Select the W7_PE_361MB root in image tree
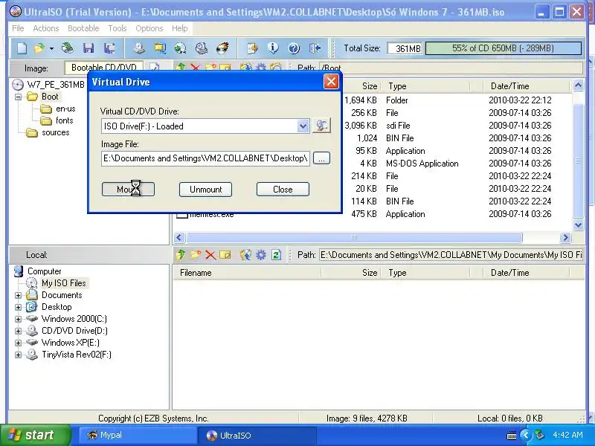 click(x=55, y=85)
